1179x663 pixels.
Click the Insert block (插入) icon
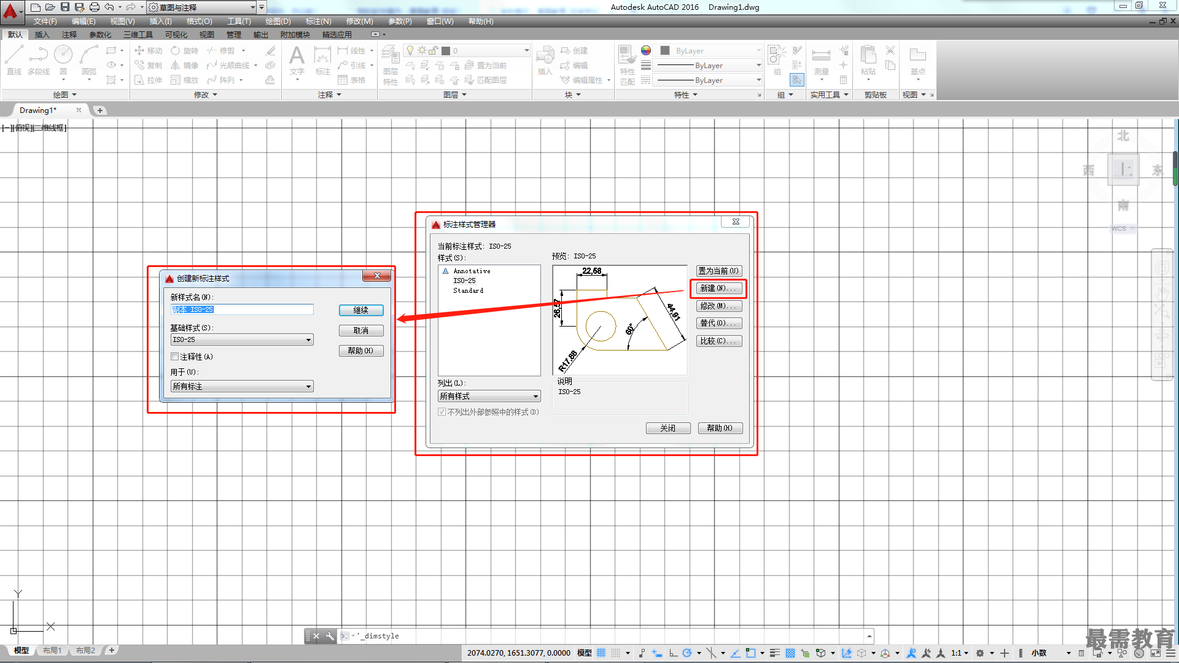click(x=545, y=61)
